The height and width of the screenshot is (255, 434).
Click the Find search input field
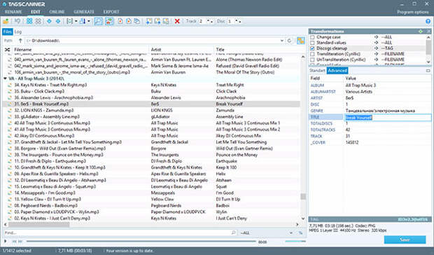point(120,233)
